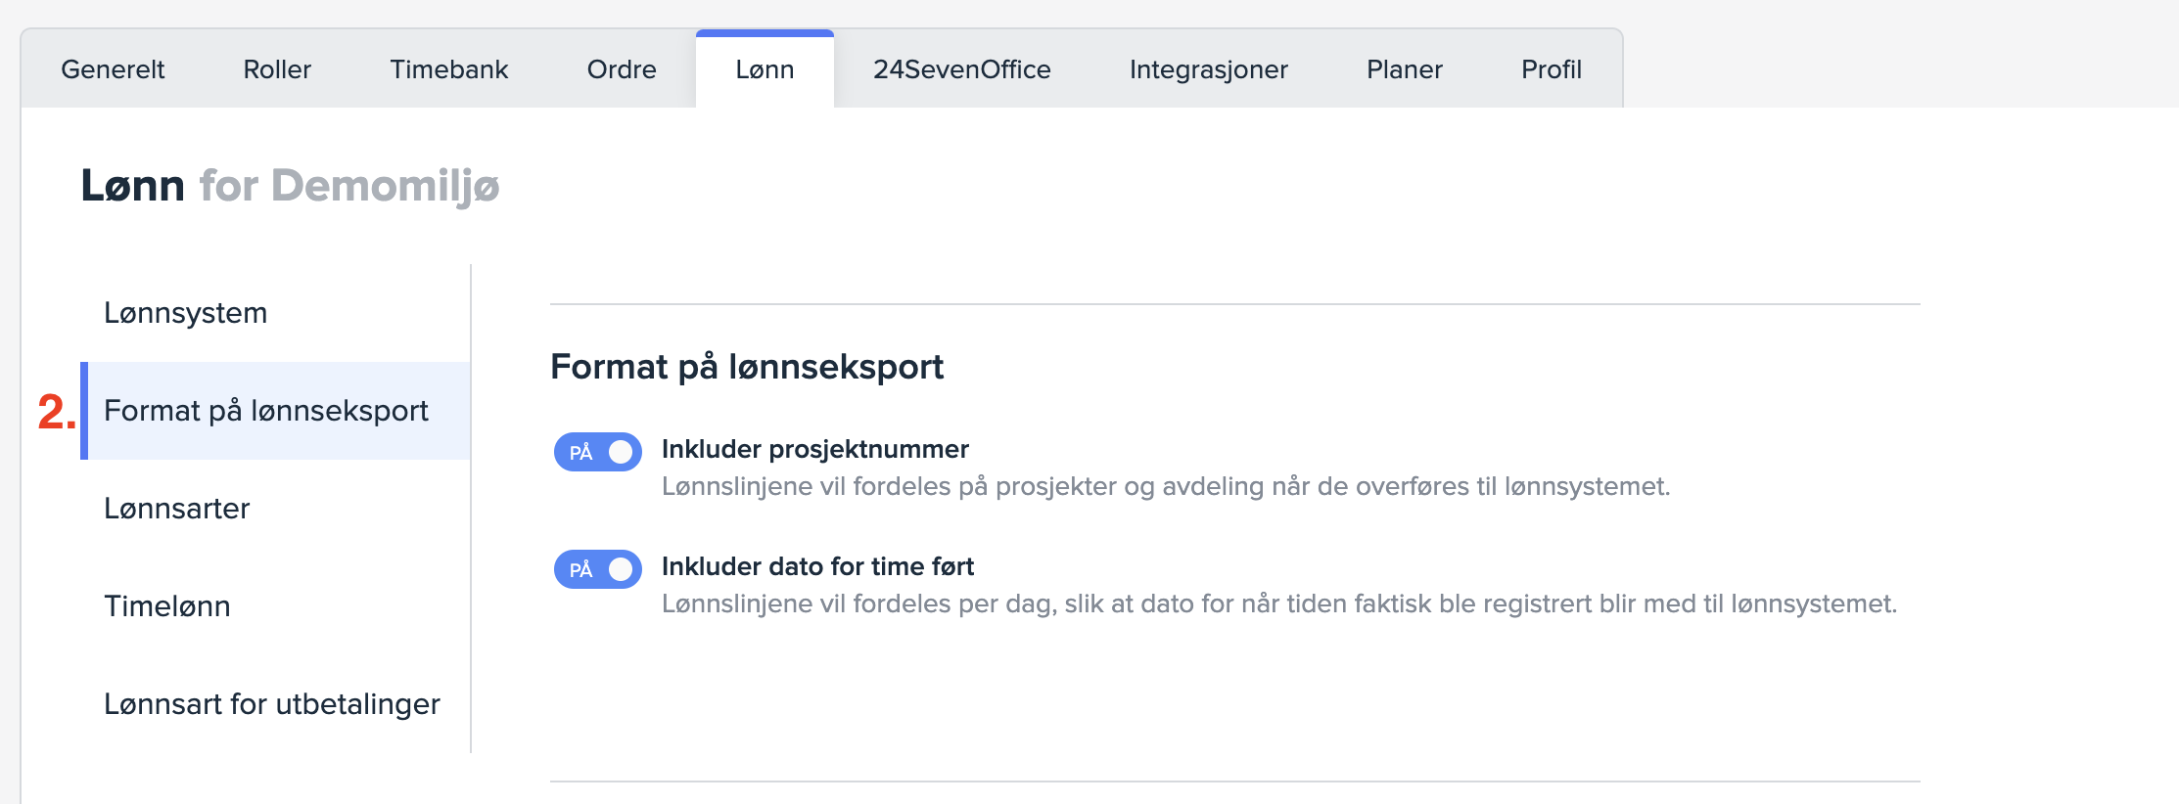Open Lønnsart for utbetalinger section
Screen dimensions: 2179x804
coord(272,704)
